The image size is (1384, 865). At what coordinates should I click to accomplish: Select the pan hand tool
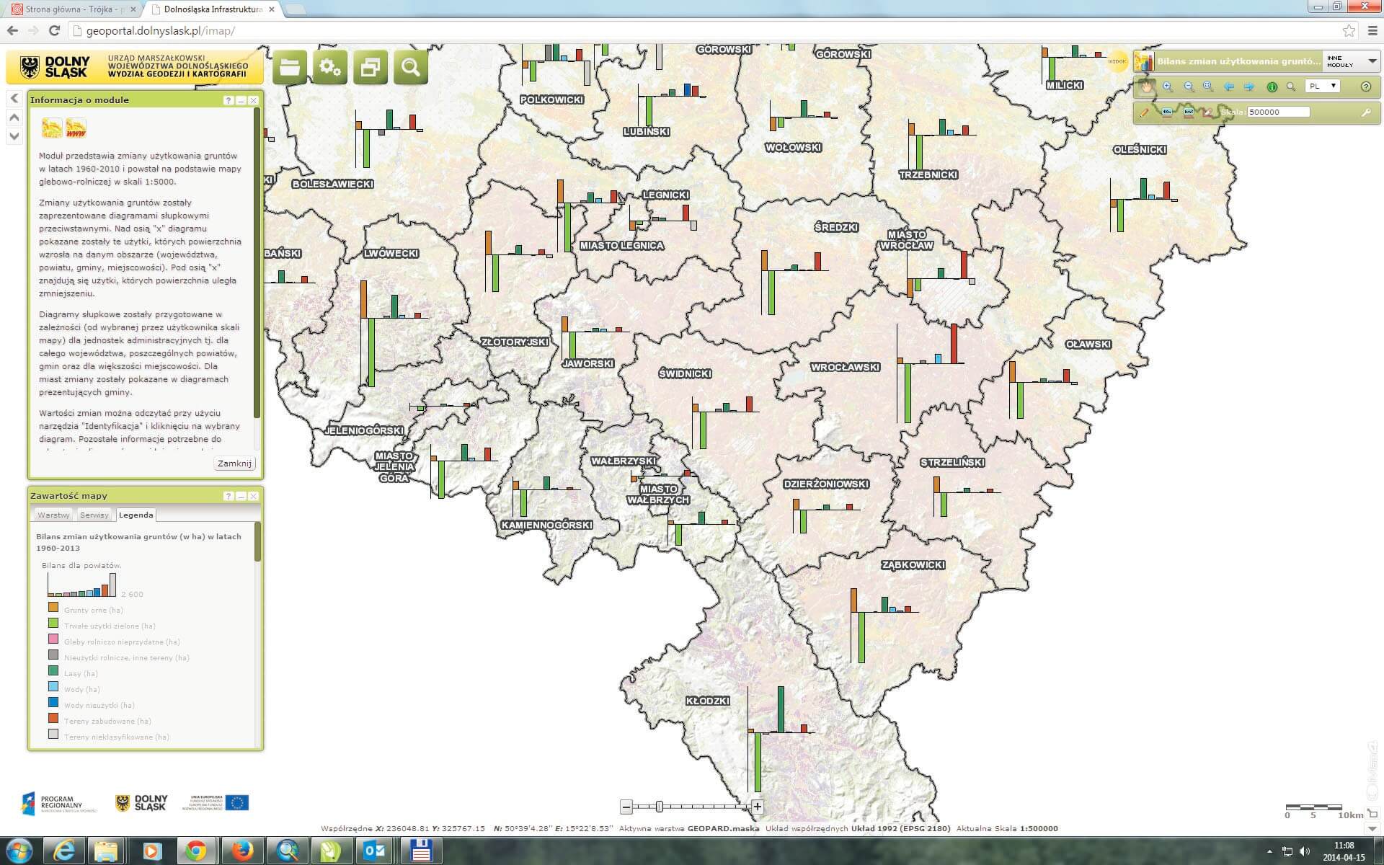[x=1147, y=86]
